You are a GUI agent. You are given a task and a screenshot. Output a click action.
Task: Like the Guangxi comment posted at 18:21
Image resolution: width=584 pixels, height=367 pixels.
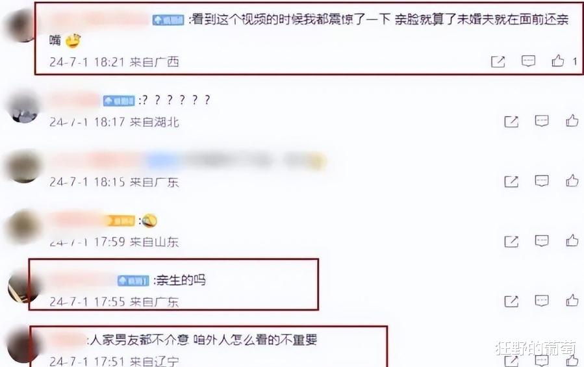tap(557, 60)
